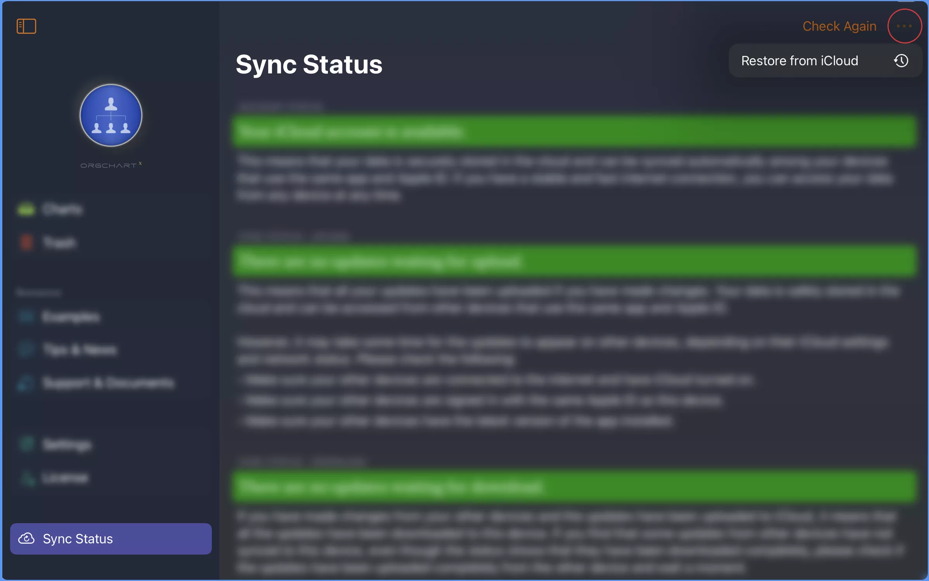This screenshot has width=929, height=581.
Task: Select the Sync Status tab item
Action: (x=110, y=538)
